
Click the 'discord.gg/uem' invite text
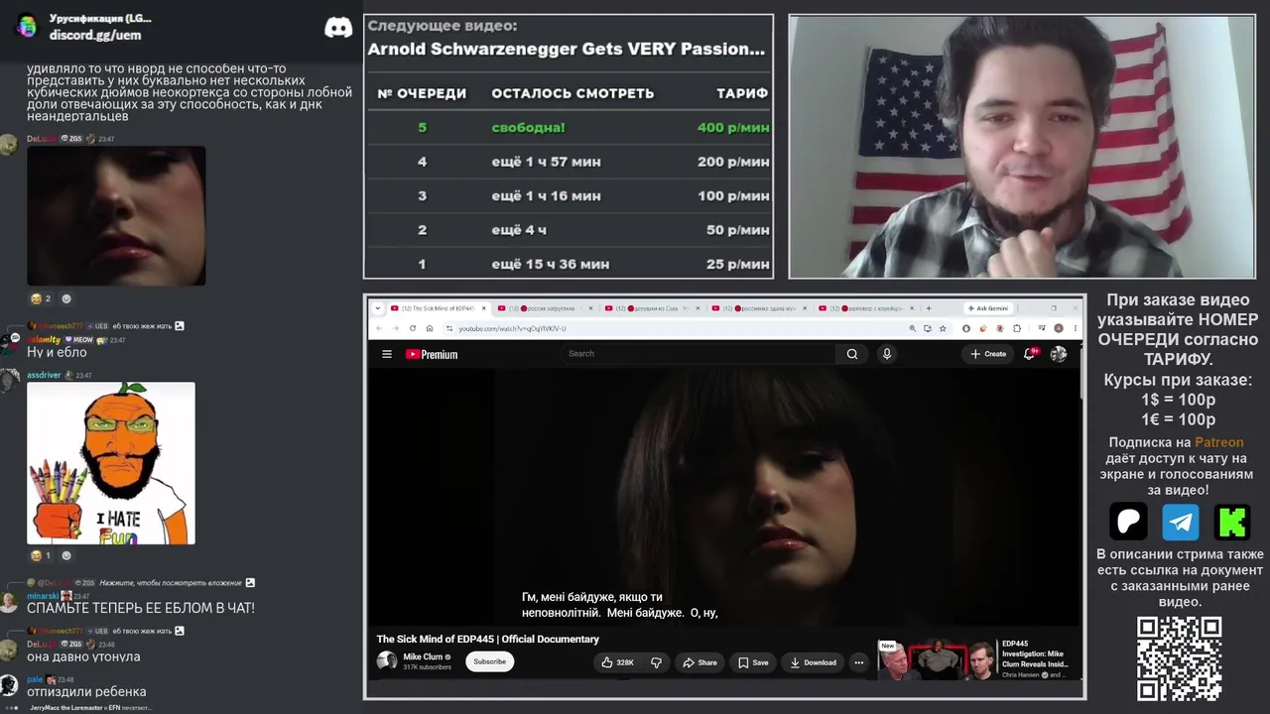click(x=95, y=35)
